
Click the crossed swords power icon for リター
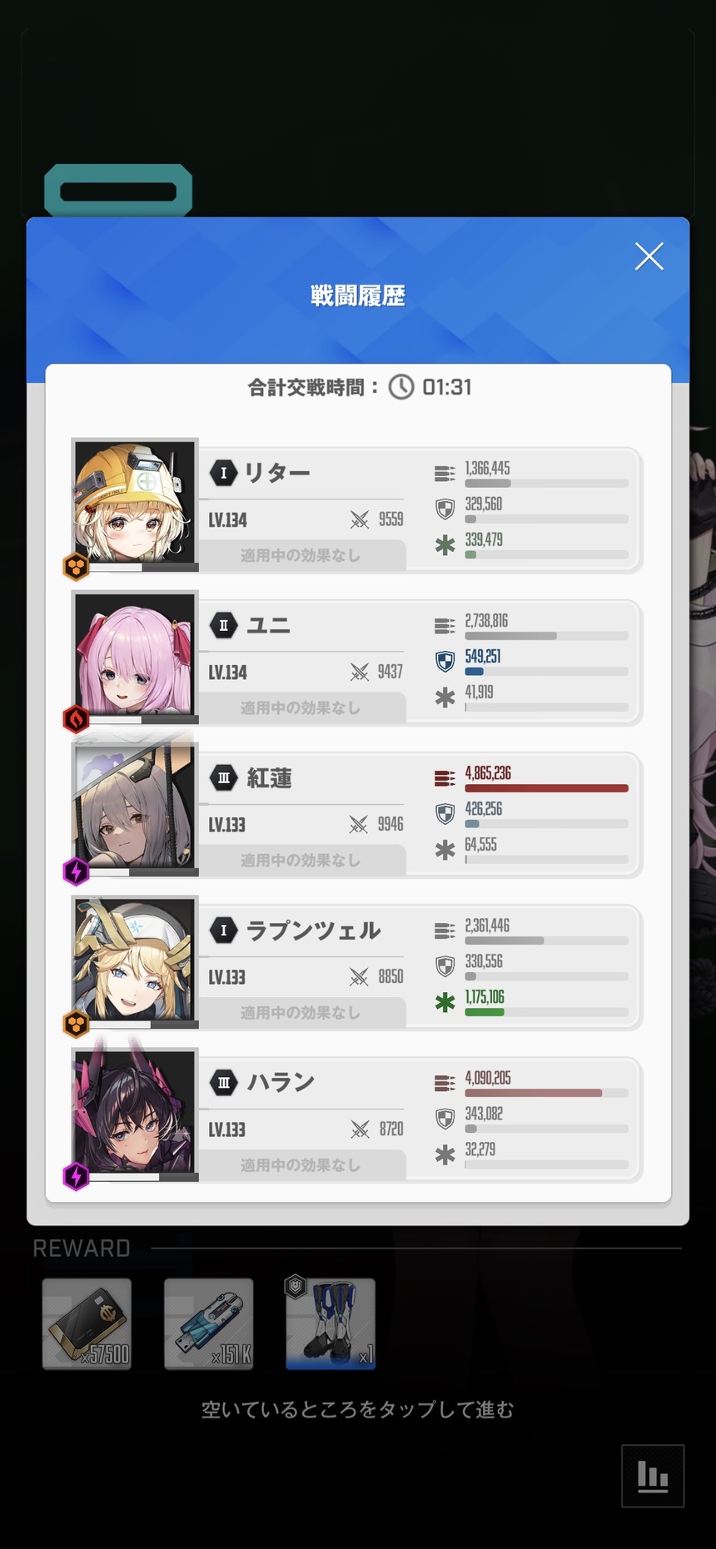[x=359, y=520]
